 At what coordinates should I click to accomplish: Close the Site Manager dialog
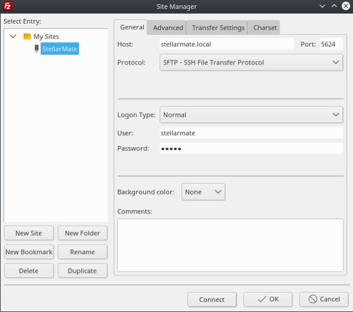click(346, 6)
